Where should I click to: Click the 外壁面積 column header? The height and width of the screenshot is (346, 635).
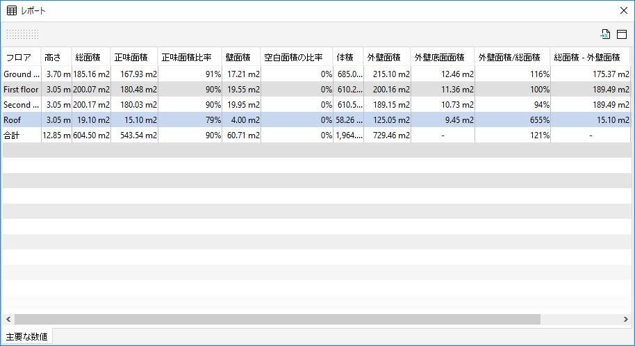click(387, 58)
